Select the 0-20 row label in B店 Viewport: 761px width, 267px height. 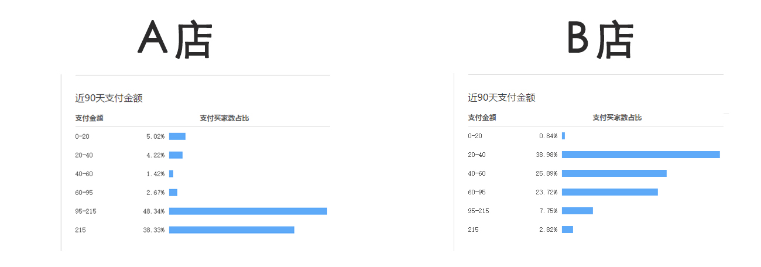point(475,136)
